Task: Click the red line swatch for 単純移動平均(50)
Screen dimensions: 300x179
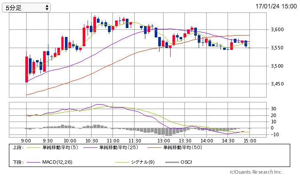Action: [154, 147]
